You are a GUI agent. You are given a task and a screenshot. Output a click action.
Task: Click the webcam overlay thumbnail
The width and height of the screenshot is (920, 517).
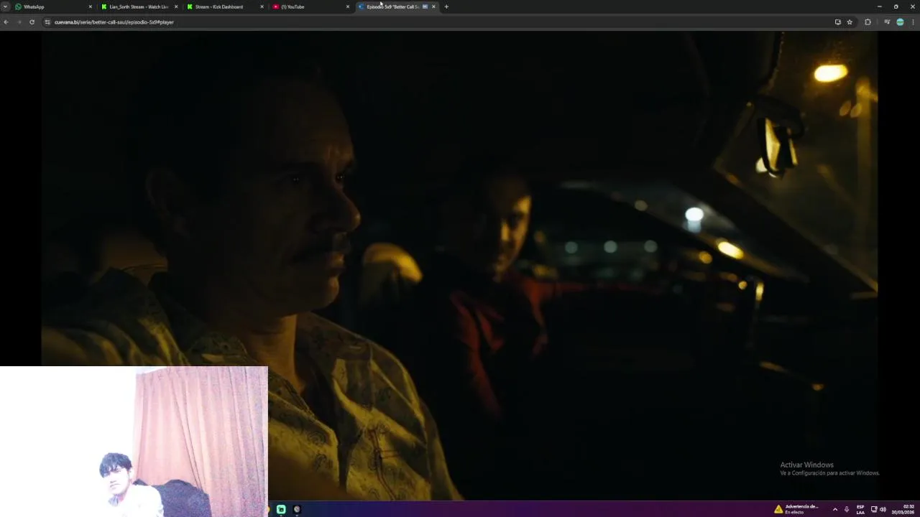134,442
